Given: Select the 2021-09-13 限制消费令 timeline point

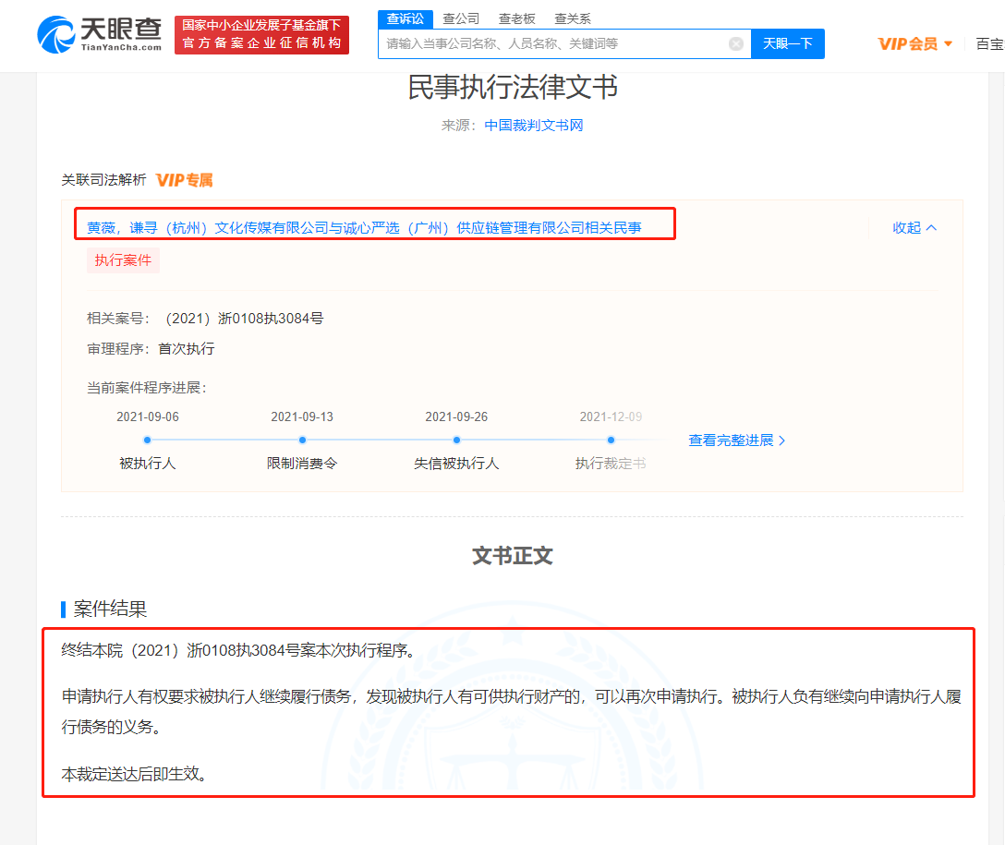Looking at the screenshot, I should [302, 441].
